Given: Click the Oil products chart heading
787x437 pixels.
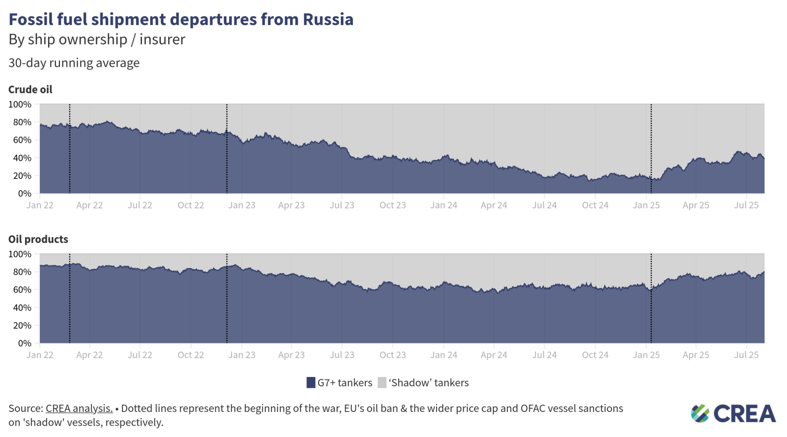Looking at the screenshot, I should pos(38,239).
